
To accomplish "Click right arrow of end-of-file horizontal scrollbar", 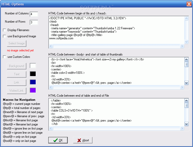I will point(182,128).
